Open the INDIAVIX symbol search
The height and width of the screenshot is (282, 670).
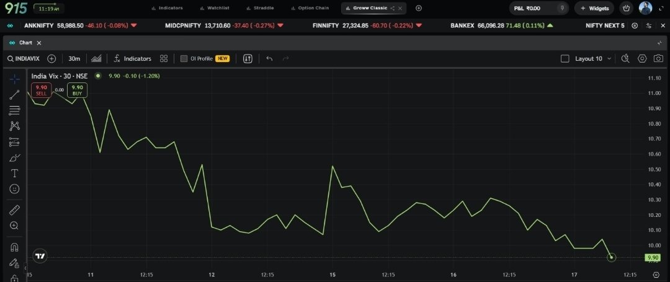24,58
